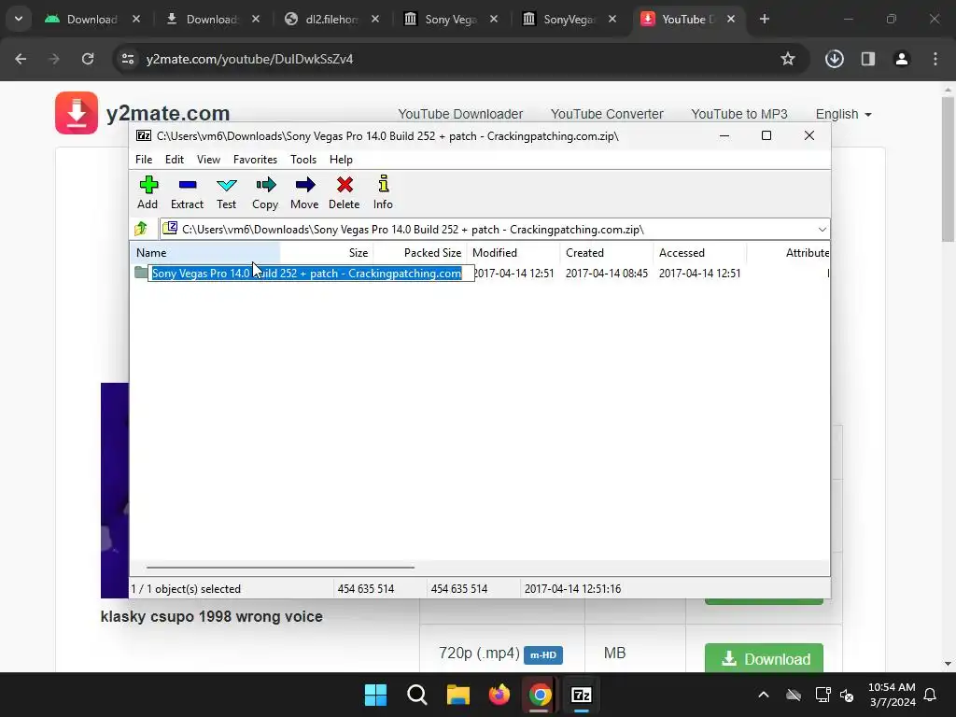956x717 pixels.
Task: Open Windows taskbar Search
Action: 417,695
